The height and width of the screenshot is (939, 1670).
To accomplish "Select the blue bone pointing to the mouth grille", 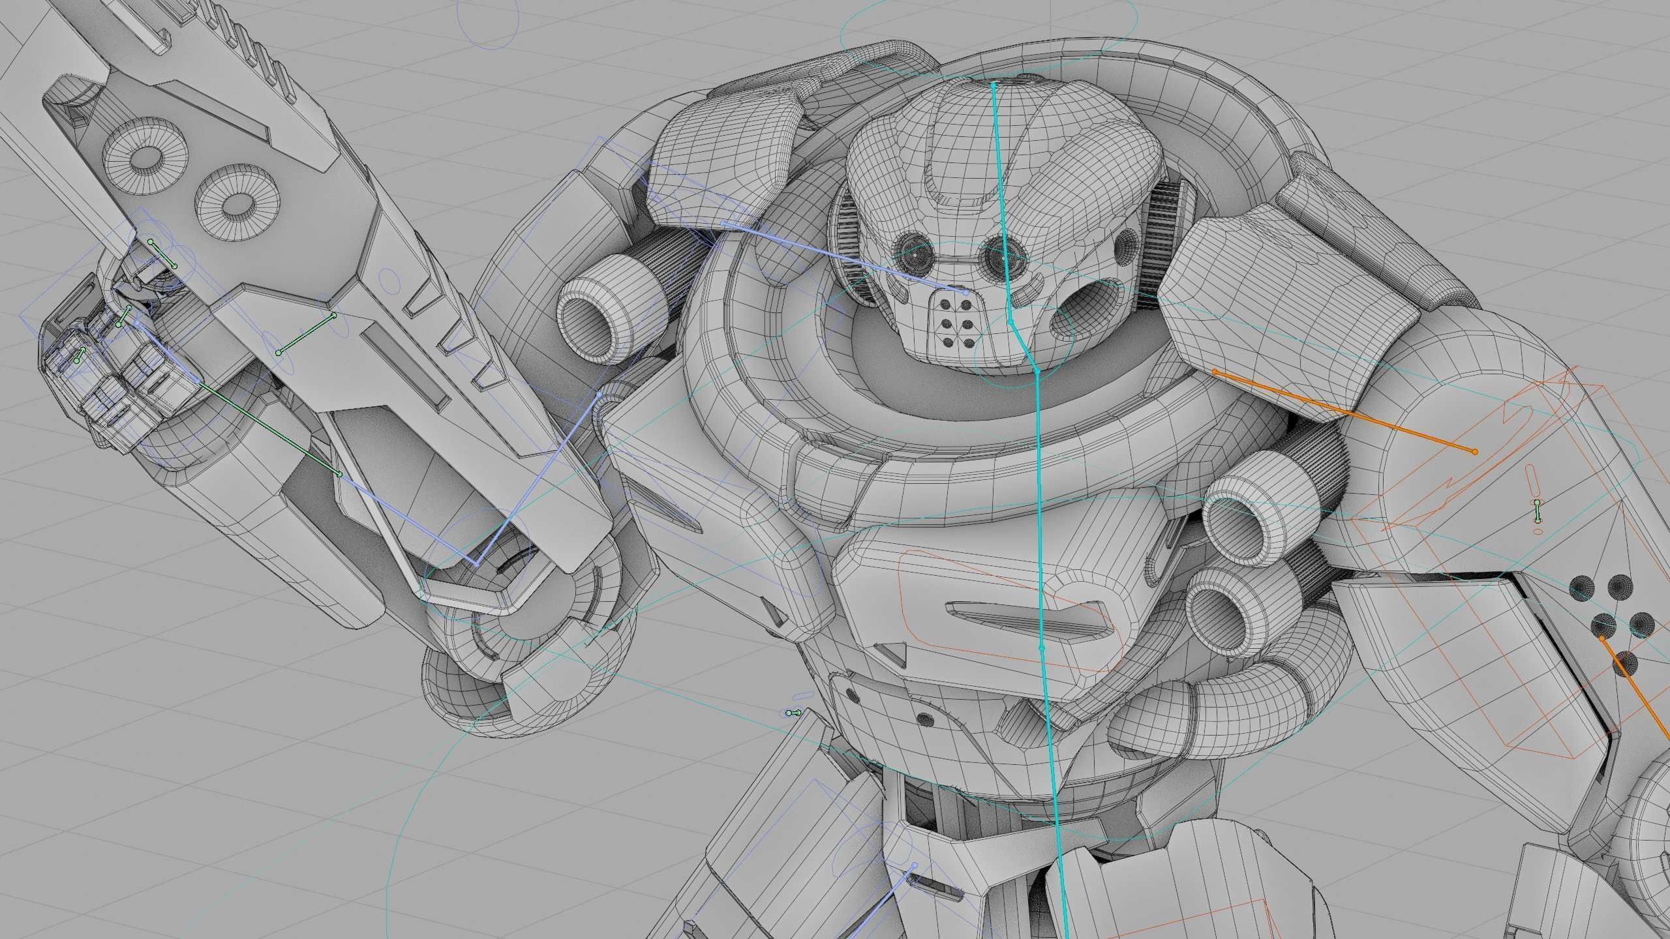I will pos(844,257).
